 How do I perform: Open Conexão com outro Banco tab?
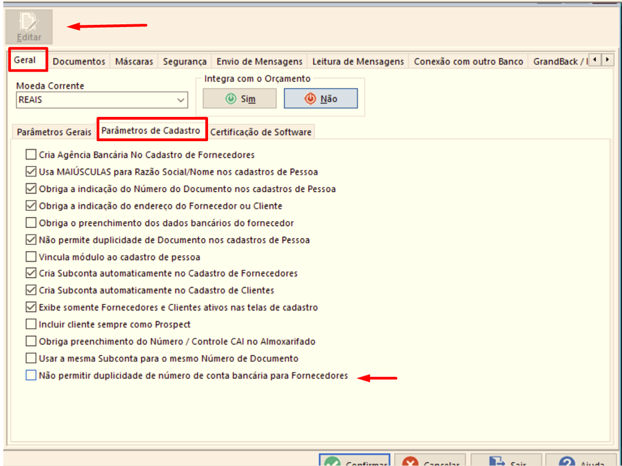click(468, 61)
